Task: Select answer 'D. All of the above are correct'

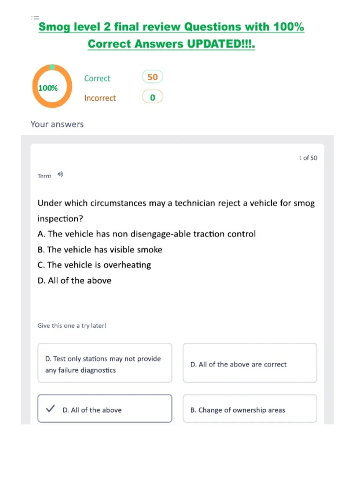Action: point(250,363)
